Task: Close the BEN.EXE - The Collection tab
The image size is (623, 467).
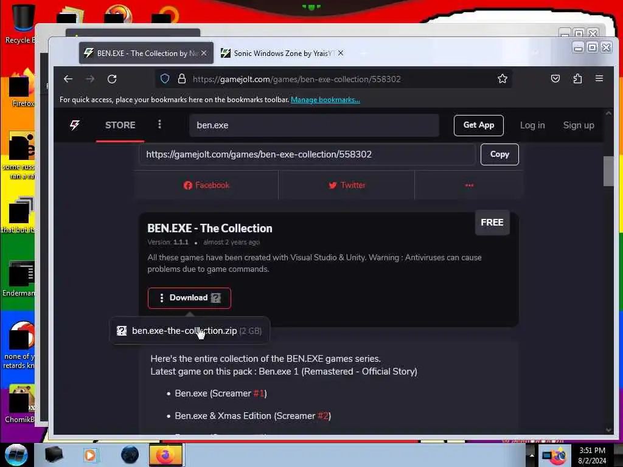Action: (204, 53)
